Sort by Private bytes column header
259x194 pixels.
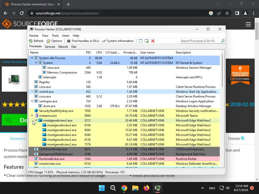click(130, 53)
